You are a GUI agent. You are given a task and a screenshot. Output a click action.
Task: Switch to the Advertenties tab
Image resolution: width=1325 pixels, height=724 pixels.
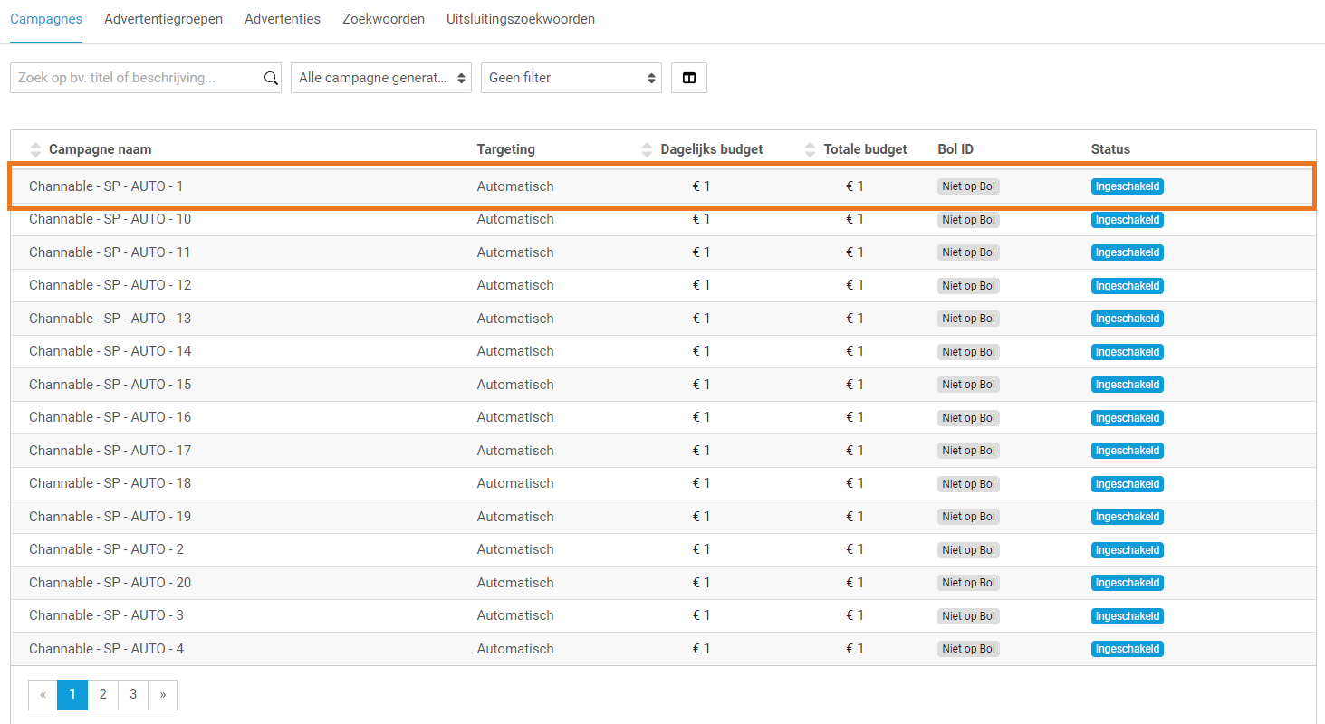[x=283, y=19]
